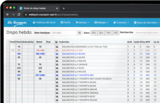Image resolution: width=160 pixels, height=103 pixels.
Task: Check the KALANCHOE p11 FAVORITA MIX row checkbox
Action: coord(8,75)
